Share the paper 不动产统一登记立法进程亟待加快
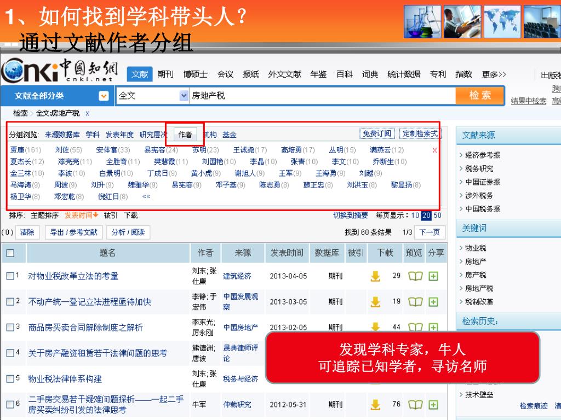This screenshot has width=561, height=420. [x=433, y=302]
